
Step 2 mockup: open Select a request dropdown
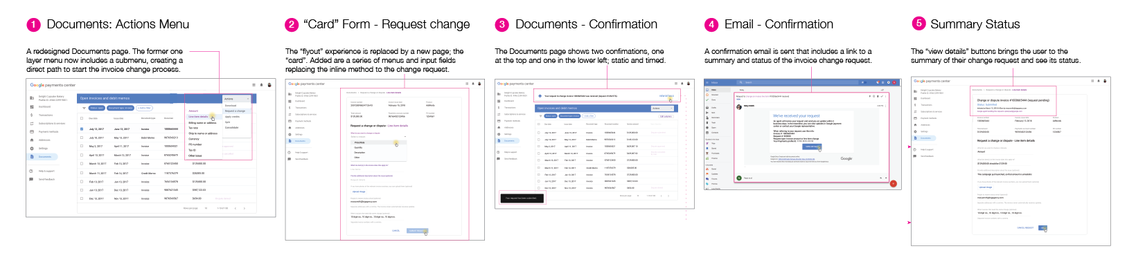378,137
